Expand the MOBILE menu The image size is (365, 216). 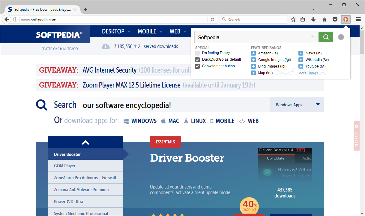(150, 31)
